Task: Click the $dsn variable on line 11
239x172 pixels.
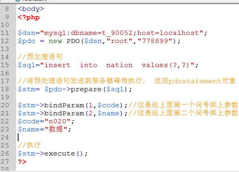Action: coord(27,33)
